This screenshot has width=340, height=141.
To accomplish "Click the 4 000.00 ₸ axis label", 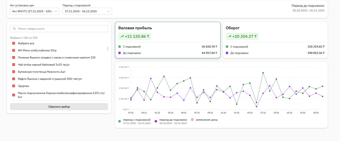I will point(124,67).
